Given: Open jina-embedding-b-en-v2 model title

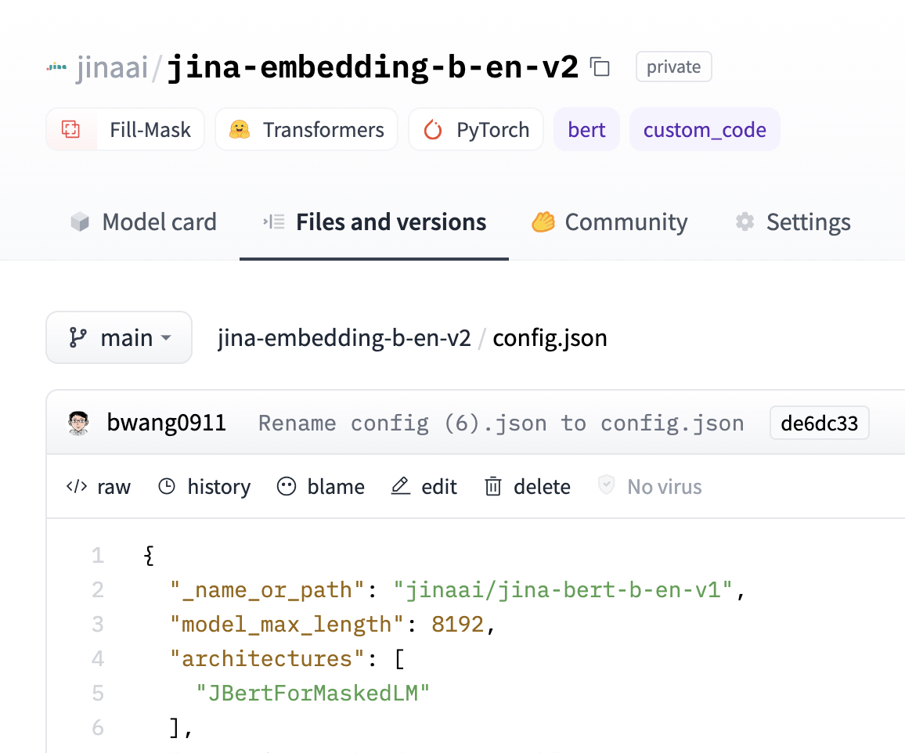Looking at the screenshot, I should coord(373,67).
